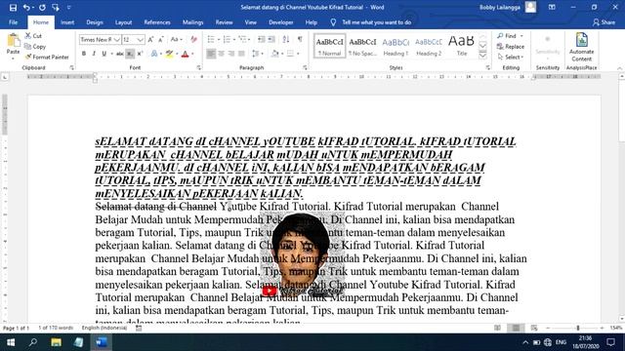
Task: Switch to the Design tab
Action: tap(95, 22)
